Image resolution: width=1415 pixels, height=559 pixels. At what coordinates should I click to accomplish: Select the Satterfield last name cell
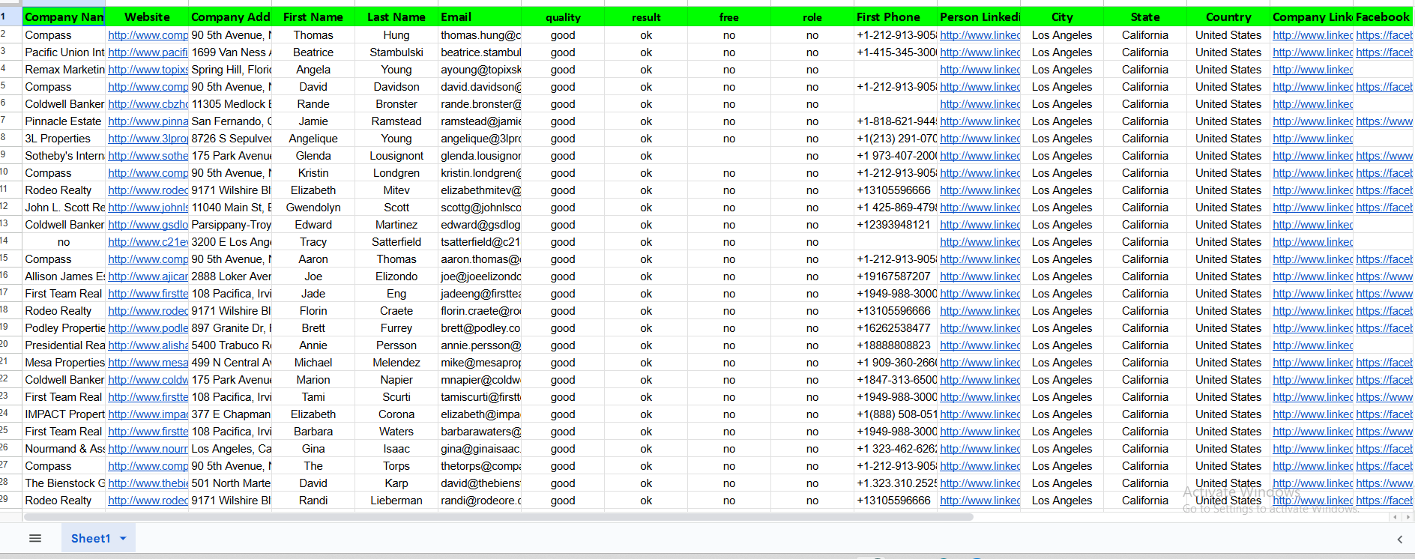tap(396, 242)
